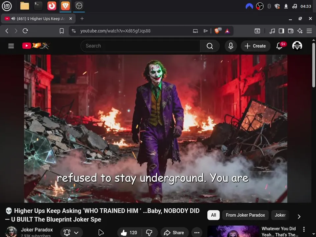Open Brave Shields lion icon

click(x=218, y=31)
